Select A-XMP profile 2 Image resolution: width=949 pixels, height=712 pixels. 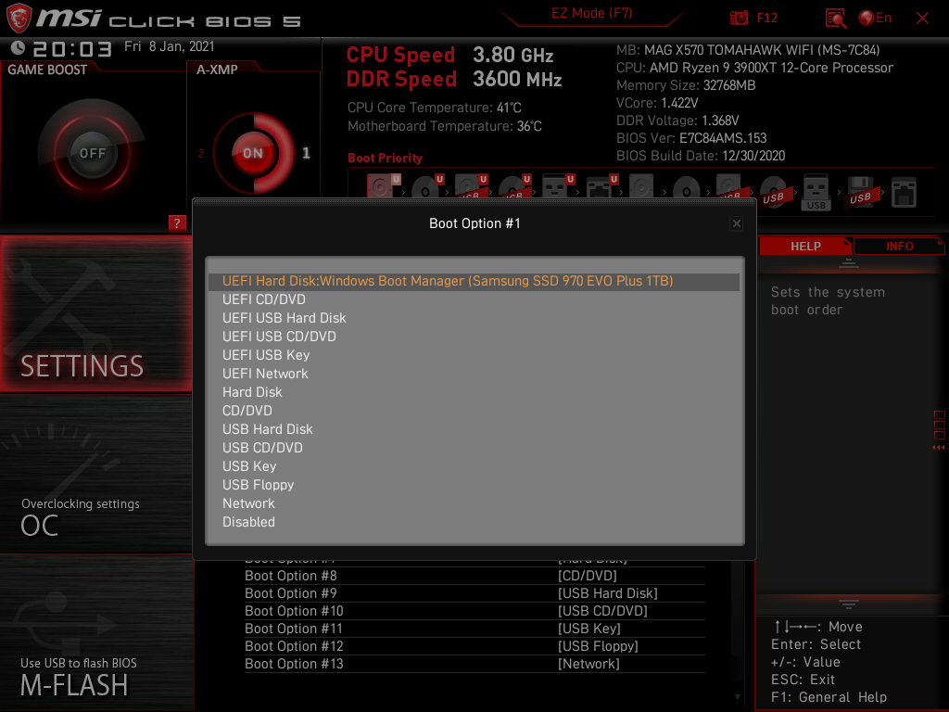[200, 153]
